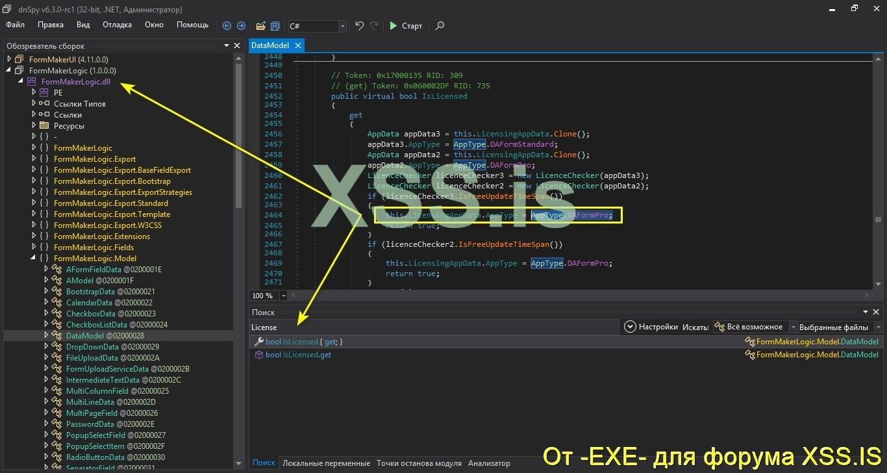Image resolution: width=887 pixels, height=473 pixels.
Task: Close the DataModel document tab
Action: (298, 45)
